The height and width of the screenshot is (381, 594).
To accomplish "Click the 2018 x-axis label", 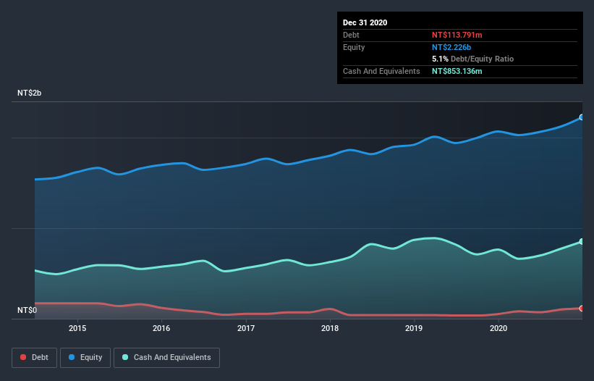I will [x=330, y=328].
